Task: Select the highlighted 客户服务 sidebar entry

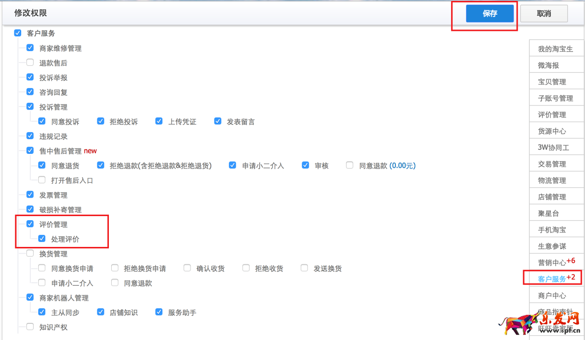Action: pyautogui.click(x=552, y=278)
